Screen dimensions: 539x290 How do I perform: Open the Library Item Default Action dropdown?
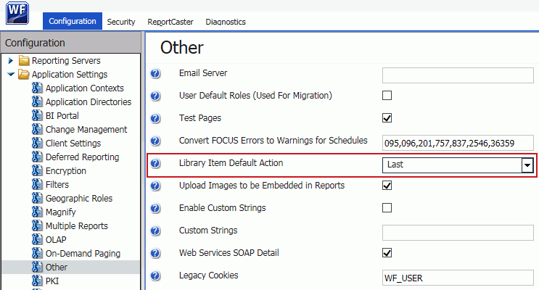pos(527,165)
